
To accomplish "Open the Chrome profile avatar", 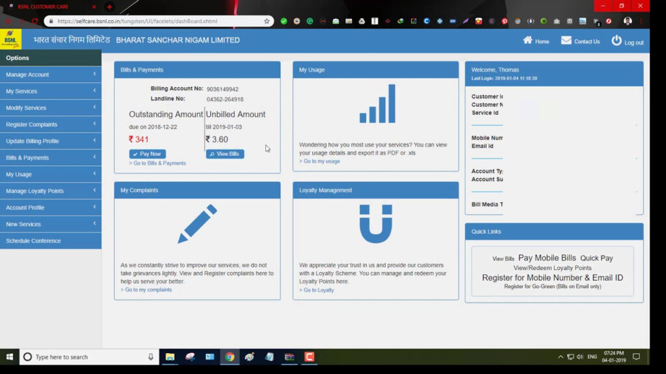I will (628, 21).
